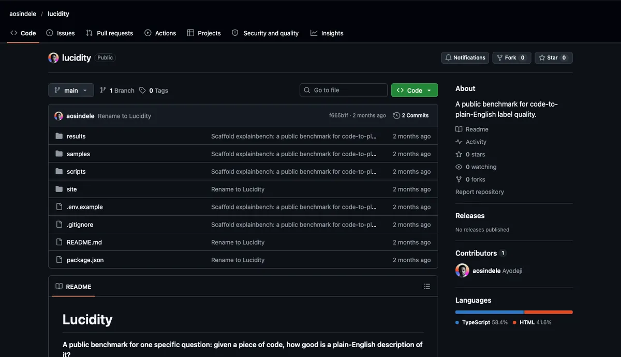This screenshot has height=357, width=621.
Task: Click the Report repository link
Action: point(480,192)
